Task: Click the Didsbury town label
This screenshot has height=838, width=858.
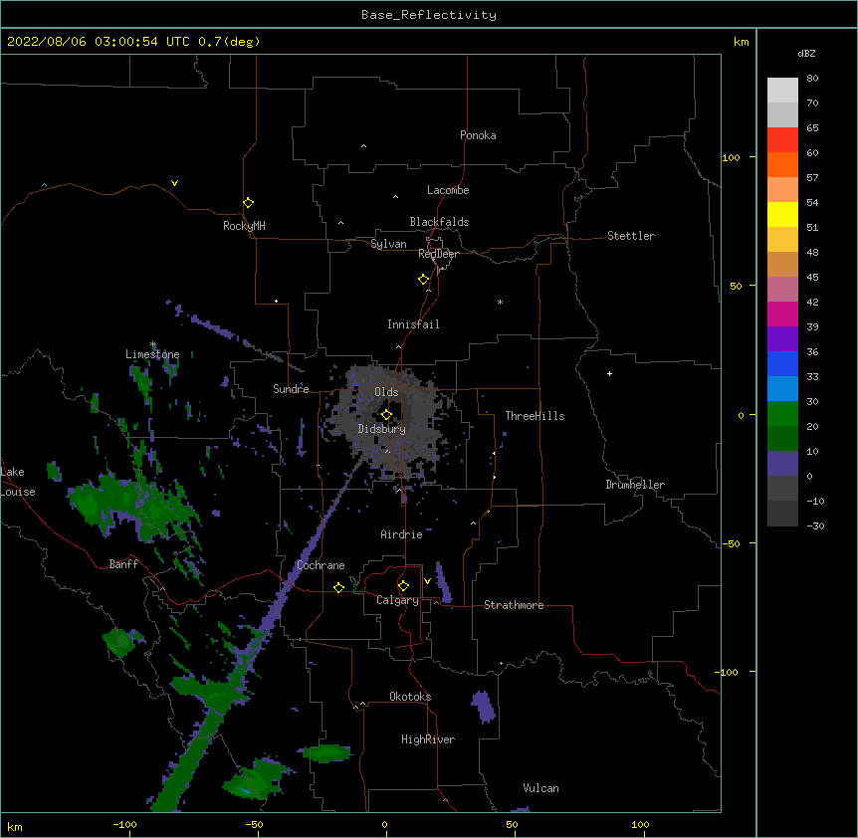Action: tap(382, 429)
